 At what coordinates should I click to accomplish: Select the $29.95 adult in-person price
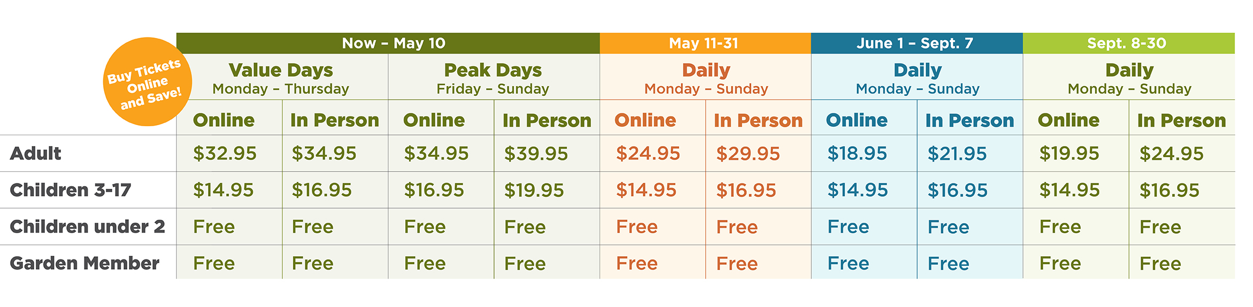pos(748,154)
